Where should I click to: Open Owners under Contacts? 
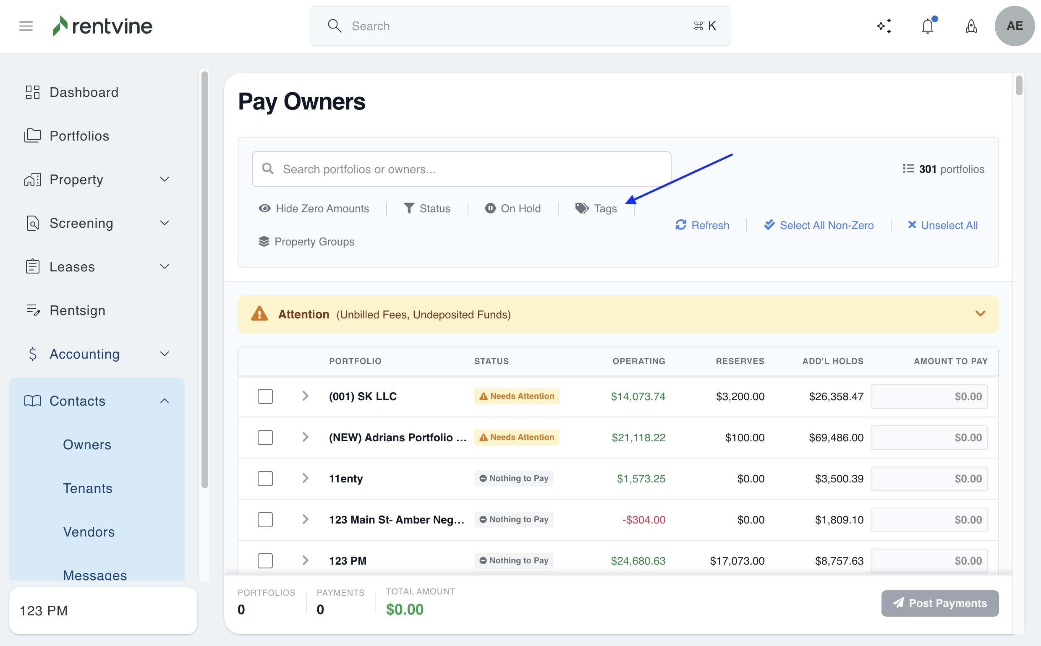87,444
